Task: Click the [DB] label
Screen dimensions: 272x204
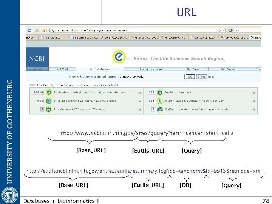Action: pyautogui.click(x=185, y=185)
